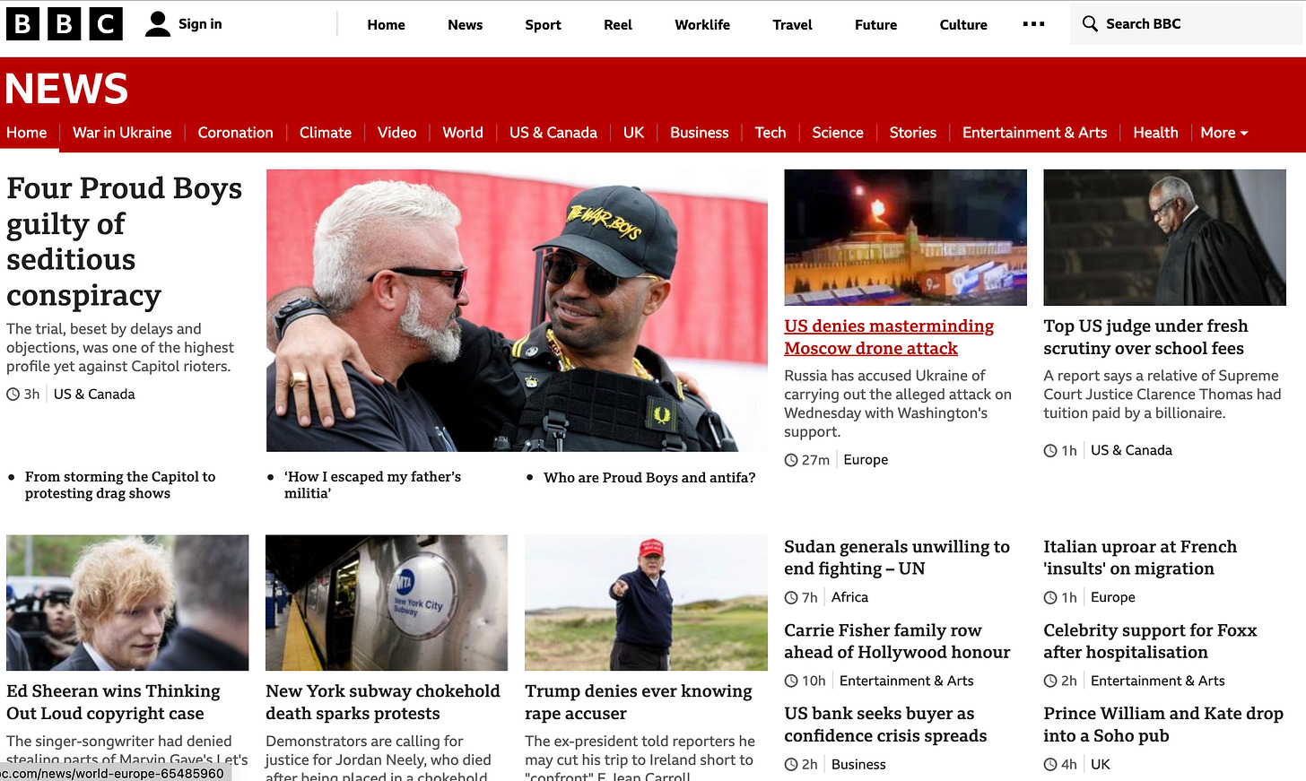Open the War in Ukraine section tab
The width and height of the screenshot is (1306, 781).
pyautogui.click(x=122, y=133)
